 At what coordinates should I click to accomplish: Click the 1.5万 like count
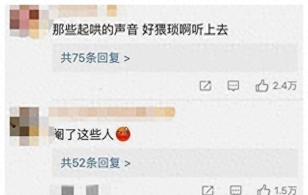pos(285,190)
